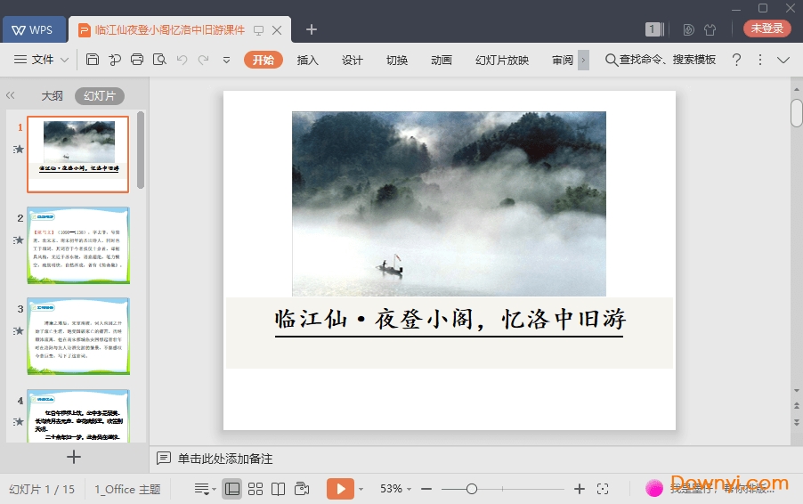Switch to 大纲 outline view
The width and height of the screenshot is (803, 504).
pos(52,96)
